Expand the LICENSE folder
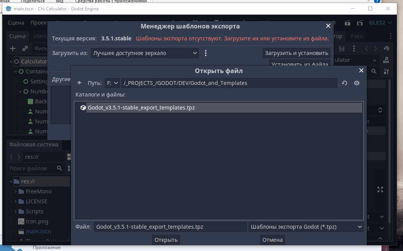 click(x=16, y=201)
